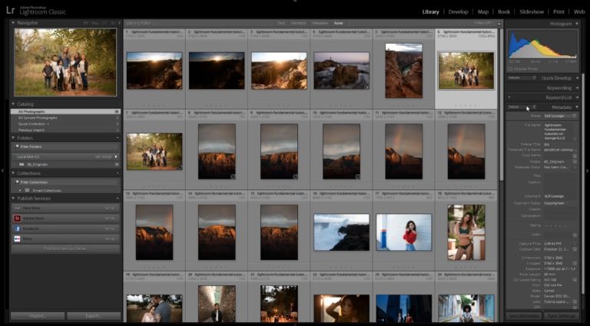Image resolution: width=590 pixels, height=326 pixels.
Task: Select the Metadata library filter
Action: click(x=320, y=23)
